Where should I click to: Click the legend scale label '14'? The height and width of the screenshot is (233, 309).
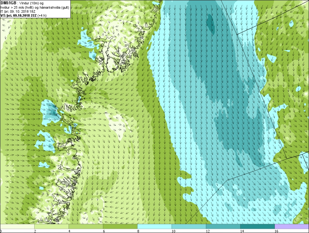tap(242, 231)
